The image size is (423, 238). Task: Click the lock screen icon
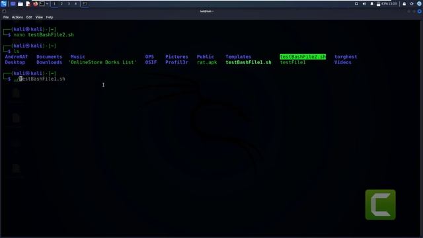[x=404, y=4]
